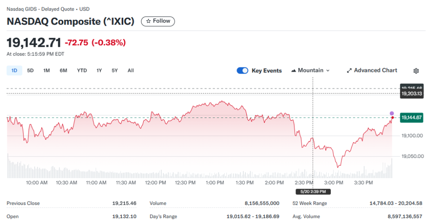Select the 1M range tab

(46, 71)
